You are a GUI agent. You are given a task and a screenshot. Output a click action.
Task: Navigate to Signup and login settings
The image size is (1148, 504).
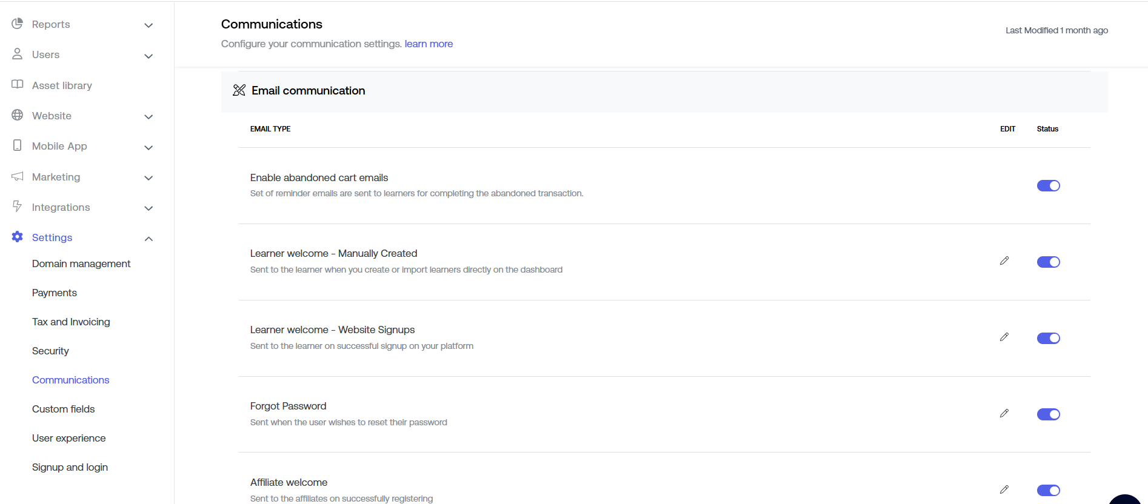coord(70,467)
